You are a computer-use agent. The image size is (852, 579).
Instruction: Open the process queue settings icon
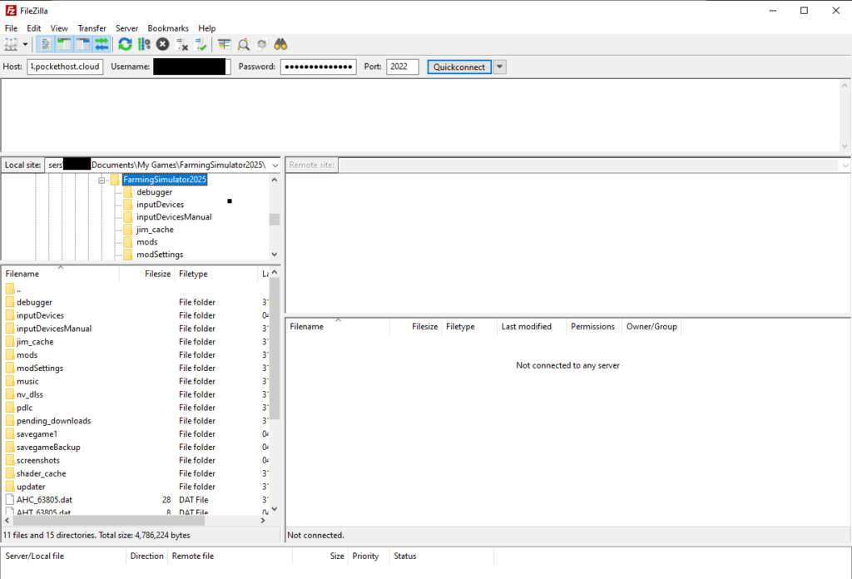[143, 44]
